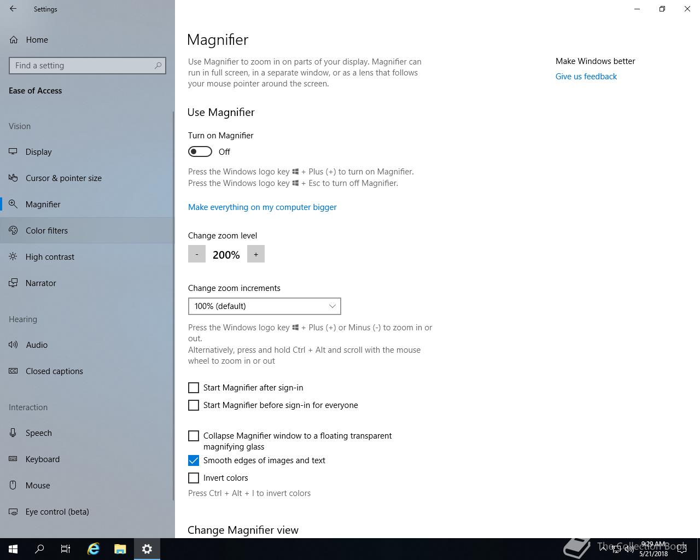
Task: Open Audio settings under Hearing
Action: (87, 345)
